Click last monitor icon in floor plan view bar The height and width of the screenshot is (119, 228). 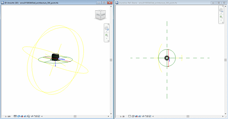[x=150, y=116]
